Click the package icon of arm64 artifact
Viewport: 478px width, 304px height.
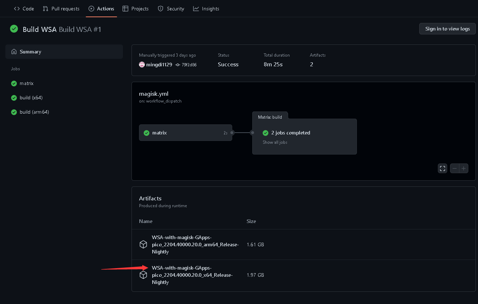[x=143, y=244]
